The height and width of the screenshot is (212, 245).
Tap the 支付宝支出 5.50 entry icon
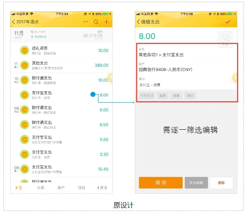coord(25,140)
